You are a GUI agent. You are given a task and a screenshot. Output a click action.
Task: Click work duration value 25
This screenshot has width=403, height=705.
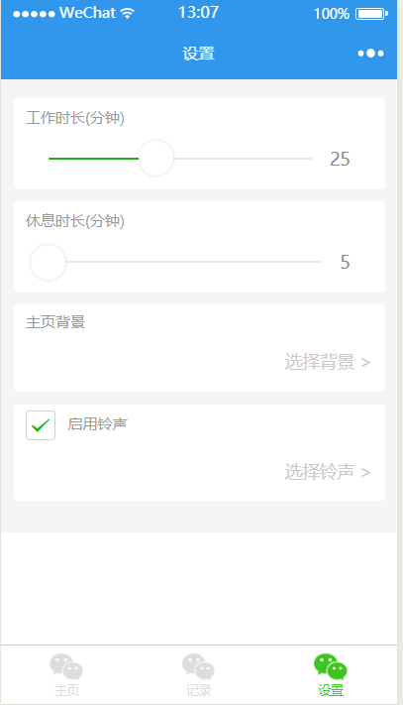click(340, 159)
